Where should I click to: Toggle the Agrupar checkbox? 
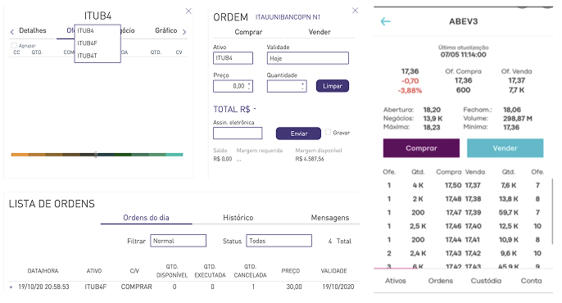[14, 46]
